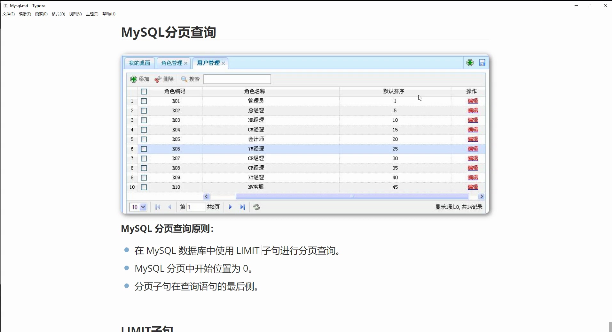Click the 添加 button
Screen dimensions: 612x332
140,79
